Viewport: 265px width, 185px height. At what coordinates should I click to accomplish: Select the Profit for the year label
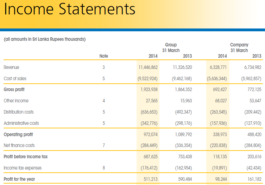click(19, 179)
